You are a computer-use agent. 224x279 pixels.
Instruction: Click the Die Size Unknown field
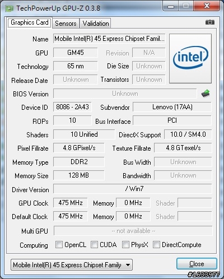pos(149,66)
